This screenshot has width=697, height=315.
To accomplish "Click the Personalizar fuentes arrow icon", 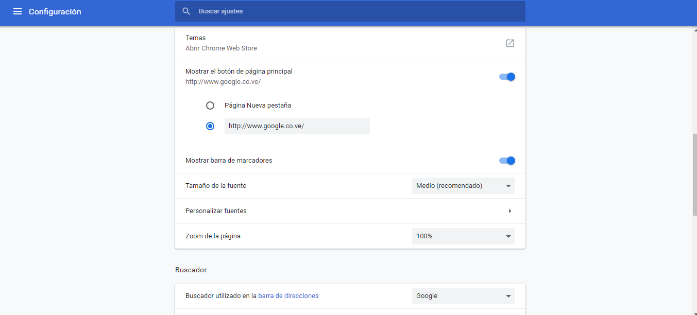I will [509, 211].
